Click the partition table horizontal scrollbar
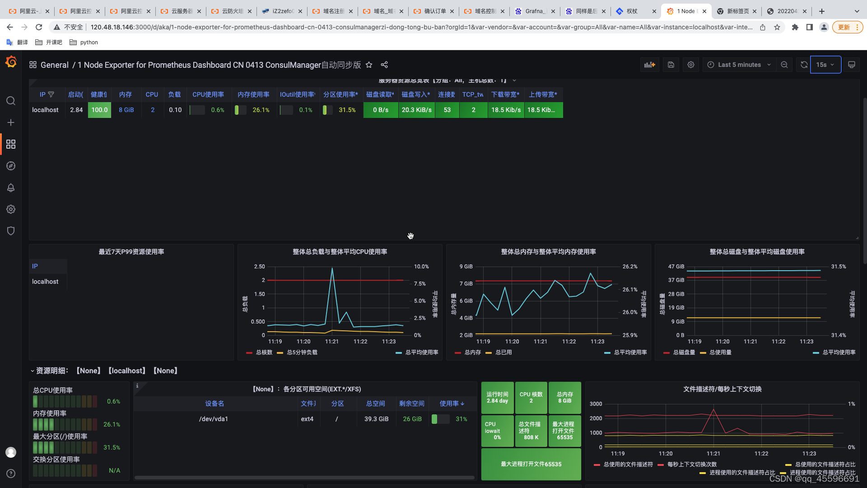867x488 pixels. click(x=304, y=478)
